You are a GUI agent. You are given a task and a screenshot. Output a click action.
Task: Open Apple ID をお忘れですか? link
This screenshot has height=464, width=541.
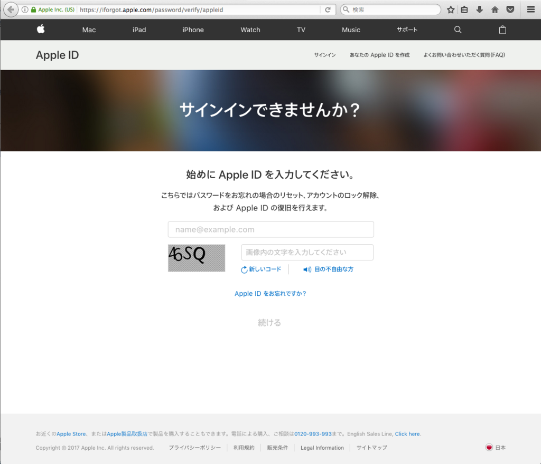pyautogui.click(x=270, y=294)
